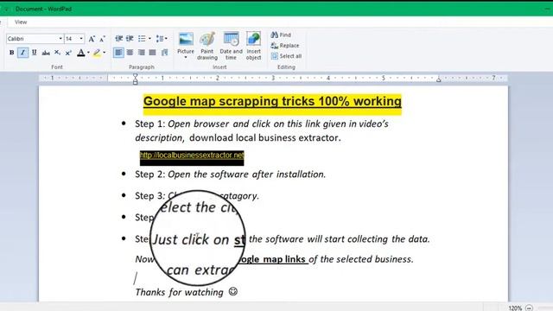Image resolution: width=553 pixels, height=311 pixels.
Task: Click the "Step 2" bullet line
Action: tap(231, 175)
